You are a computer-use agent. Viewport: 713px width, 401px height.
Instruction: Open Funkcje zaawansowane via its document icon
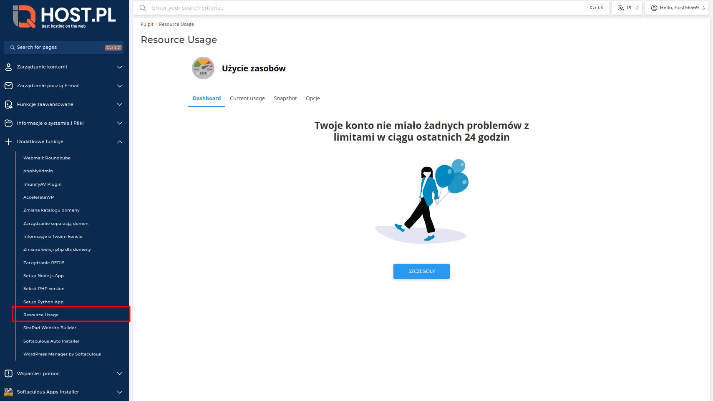pos(8,104)
